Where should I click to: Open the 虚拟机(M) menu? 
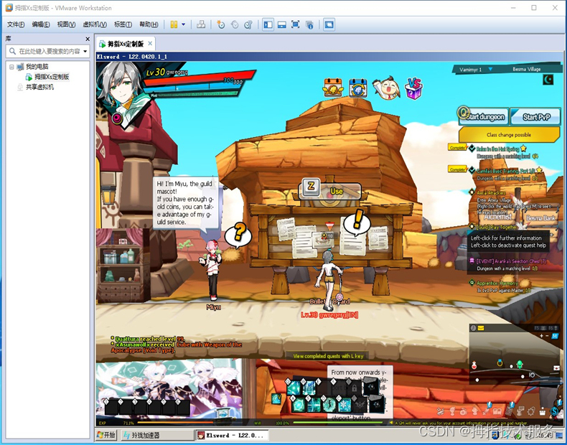click(x=94, y=24)
